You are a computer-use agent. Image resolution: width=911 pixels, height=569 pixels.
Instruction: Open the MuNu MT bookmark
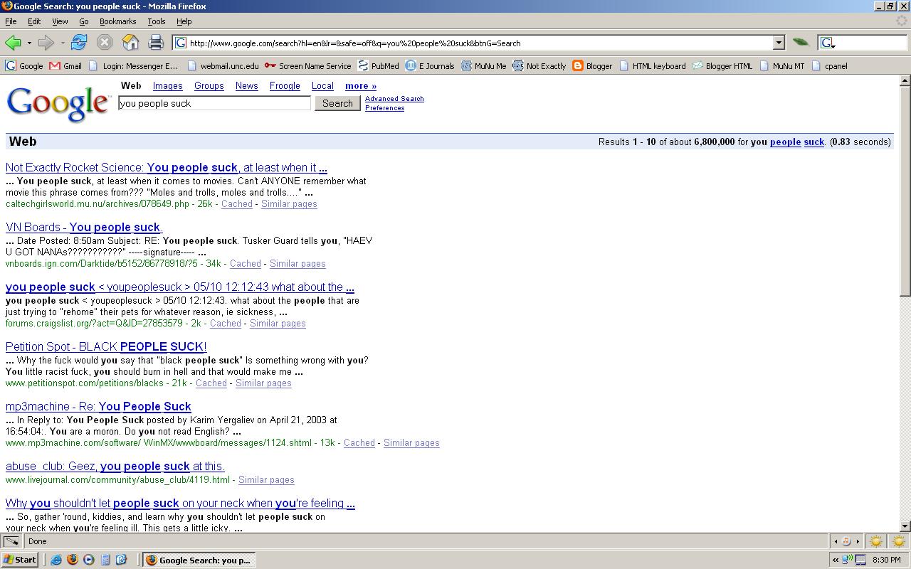tap(781, 65)
